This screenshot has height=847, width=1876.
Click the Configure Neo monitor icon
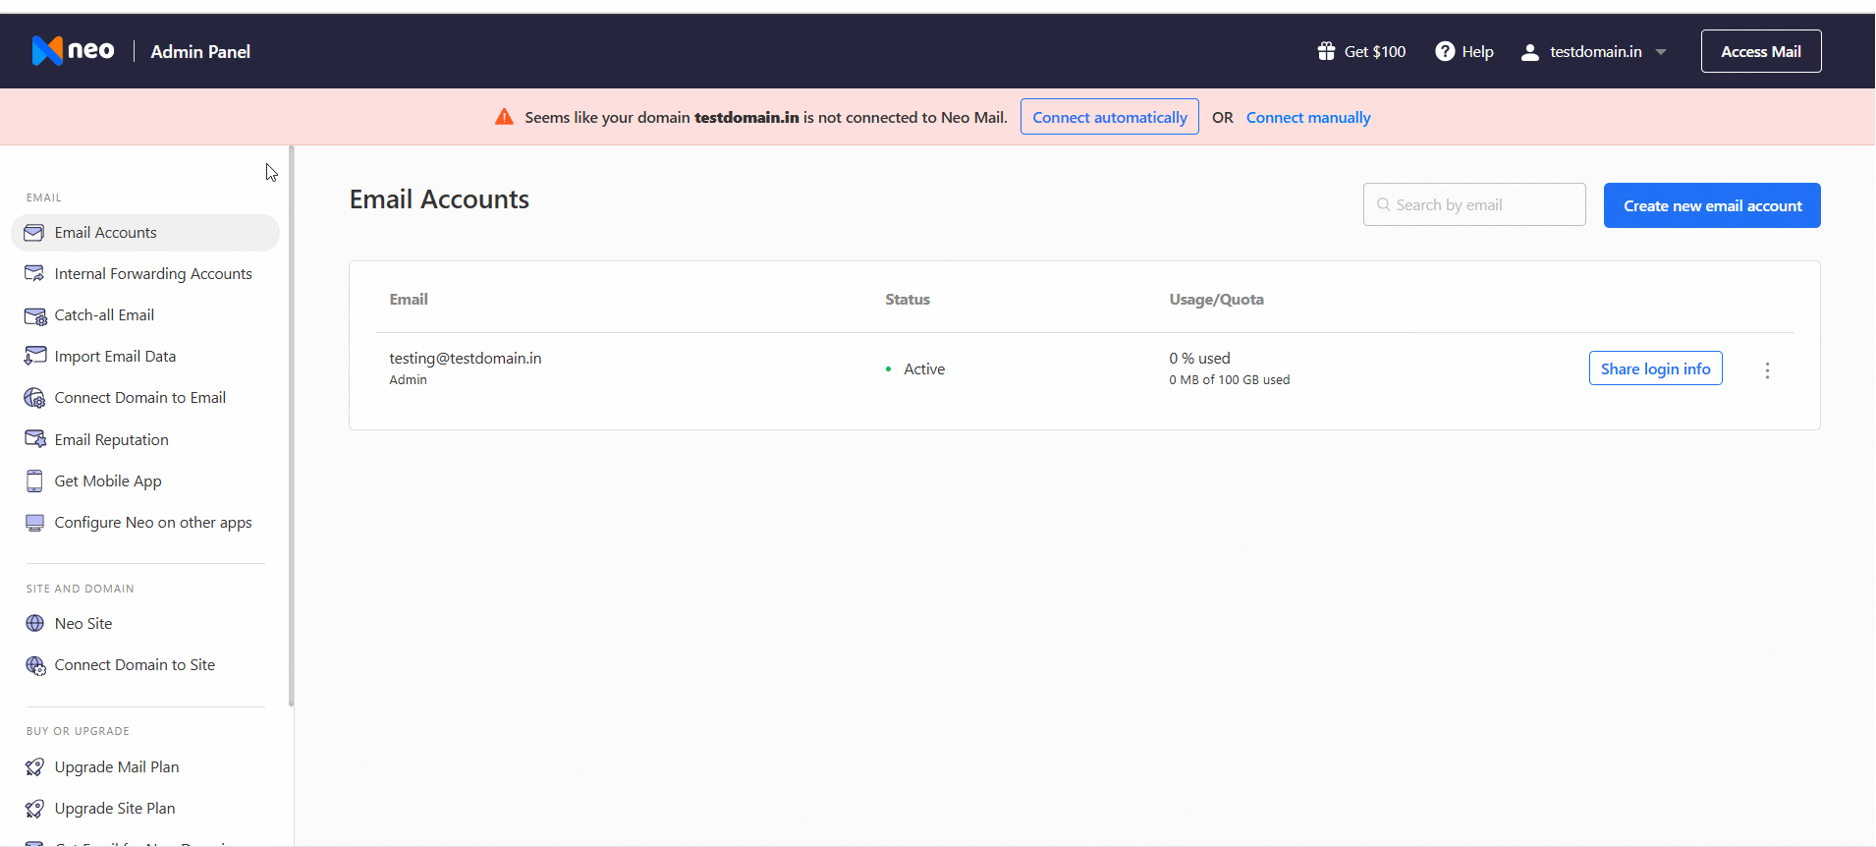[x=34, y=523]
